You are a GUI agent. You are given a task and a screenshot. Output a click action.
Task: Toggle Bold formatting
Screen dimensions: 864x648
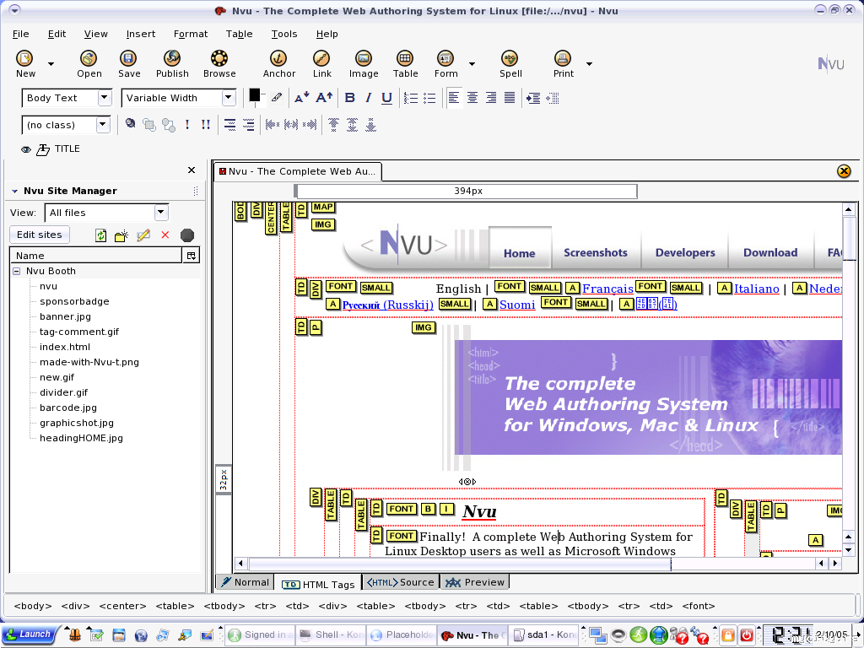(x=350, y=98)
